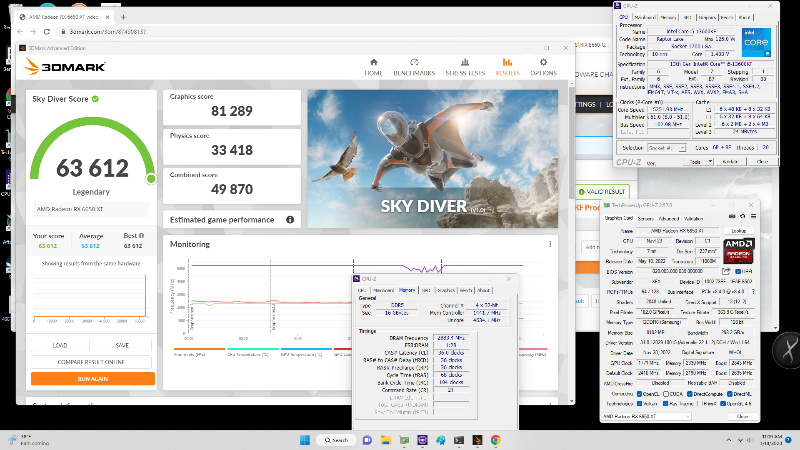Go back in the browser
This screenshot has width=800, height=450.
click(x=20, y=32)
